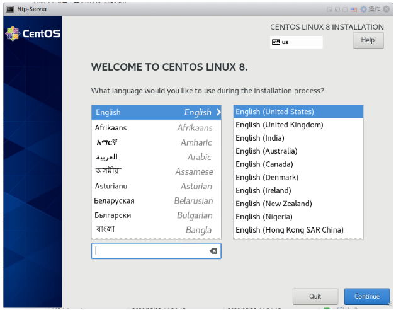The height and width of the screenshot is (310, 396).
Task: Click the US flag icon in title bar
Action: tap(354, 9)
